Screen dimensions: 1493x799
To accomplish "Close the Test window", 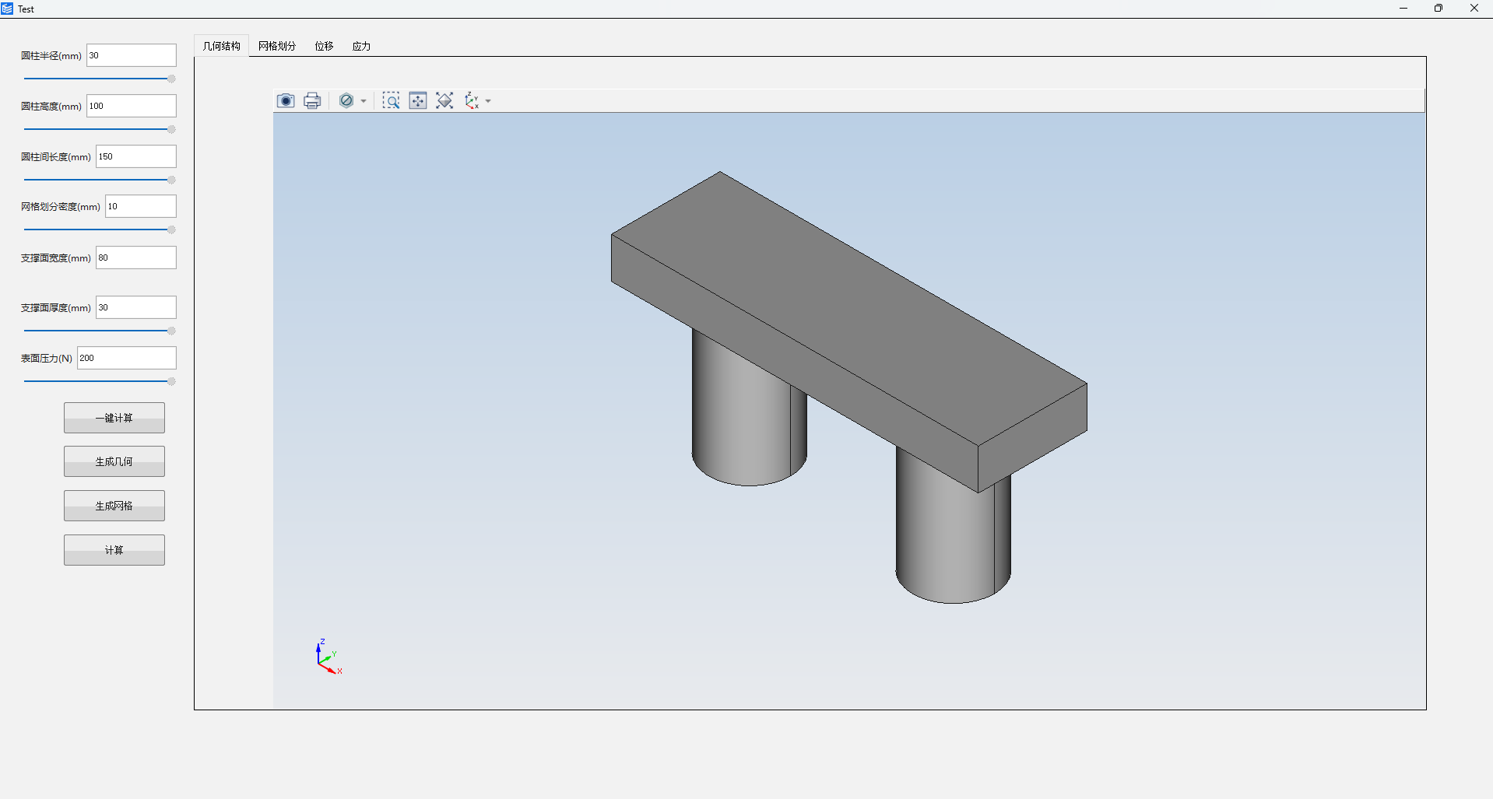I will coord(1474,9).
